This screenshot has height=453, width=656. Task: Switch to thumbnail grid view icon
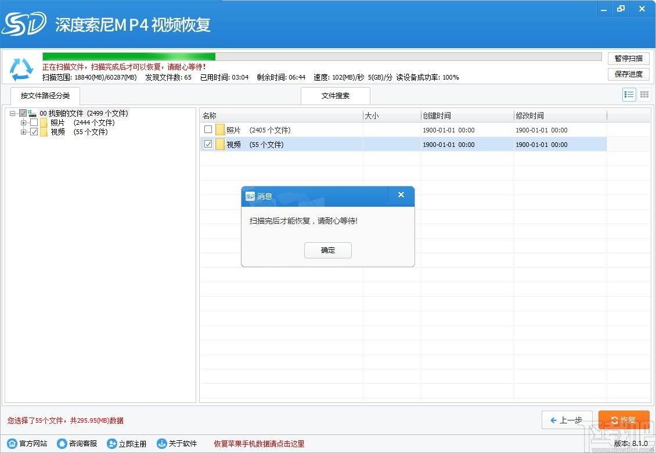644,95
